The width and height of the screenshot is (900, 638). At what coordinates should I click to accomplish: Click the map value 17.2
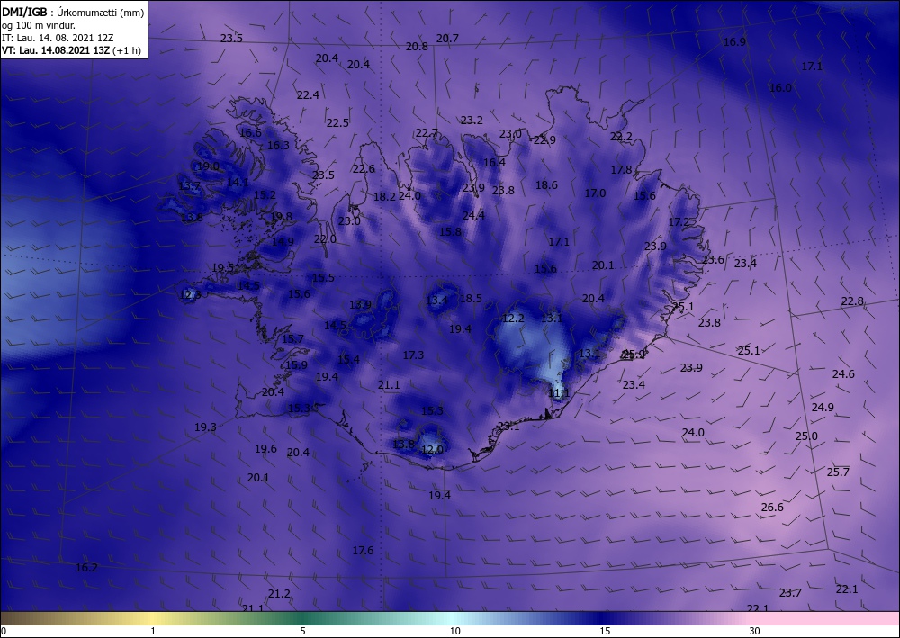679,222
